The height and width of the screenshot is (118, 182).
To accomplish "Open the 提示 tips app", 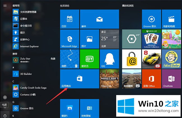I will point(34,32).
